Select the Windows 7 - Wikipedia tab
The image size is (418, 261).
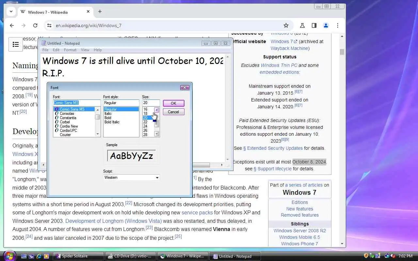click(56, 12)
